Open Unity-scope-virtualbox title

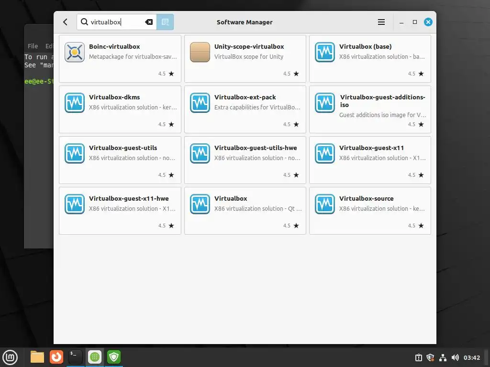[249, 46]
